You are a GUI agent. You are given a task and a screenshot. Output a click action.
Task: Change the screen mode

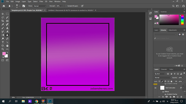7,60
